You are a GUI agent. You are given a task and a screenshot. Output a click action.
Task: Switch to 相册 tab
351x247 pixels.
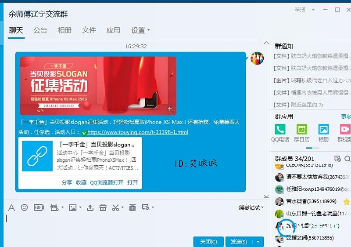[64, 30]
